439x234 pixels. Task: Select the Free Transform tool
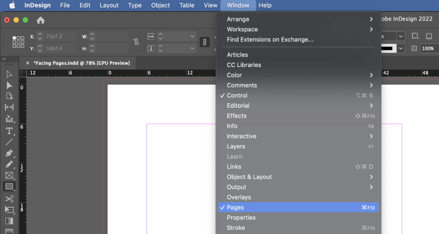(x=9, y=210)
